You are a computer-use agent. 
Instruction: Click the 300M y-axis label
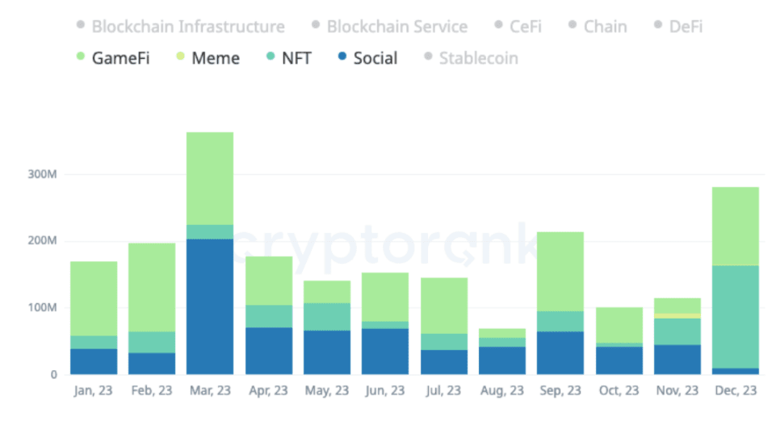pos(41,174)
